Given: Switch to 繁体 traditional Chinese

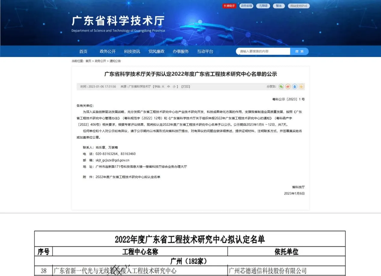Looking at the screenshot, I should coord(279,6).
